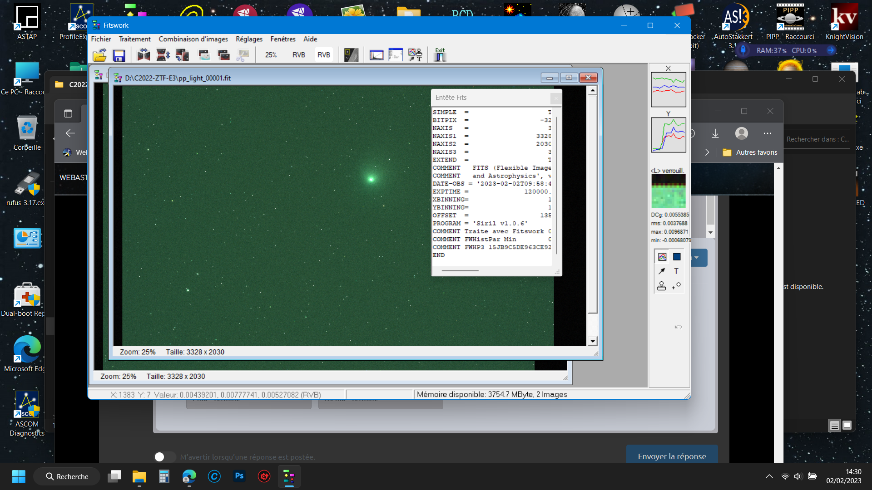Open the Combinaison d'images menu

point(193,39)
